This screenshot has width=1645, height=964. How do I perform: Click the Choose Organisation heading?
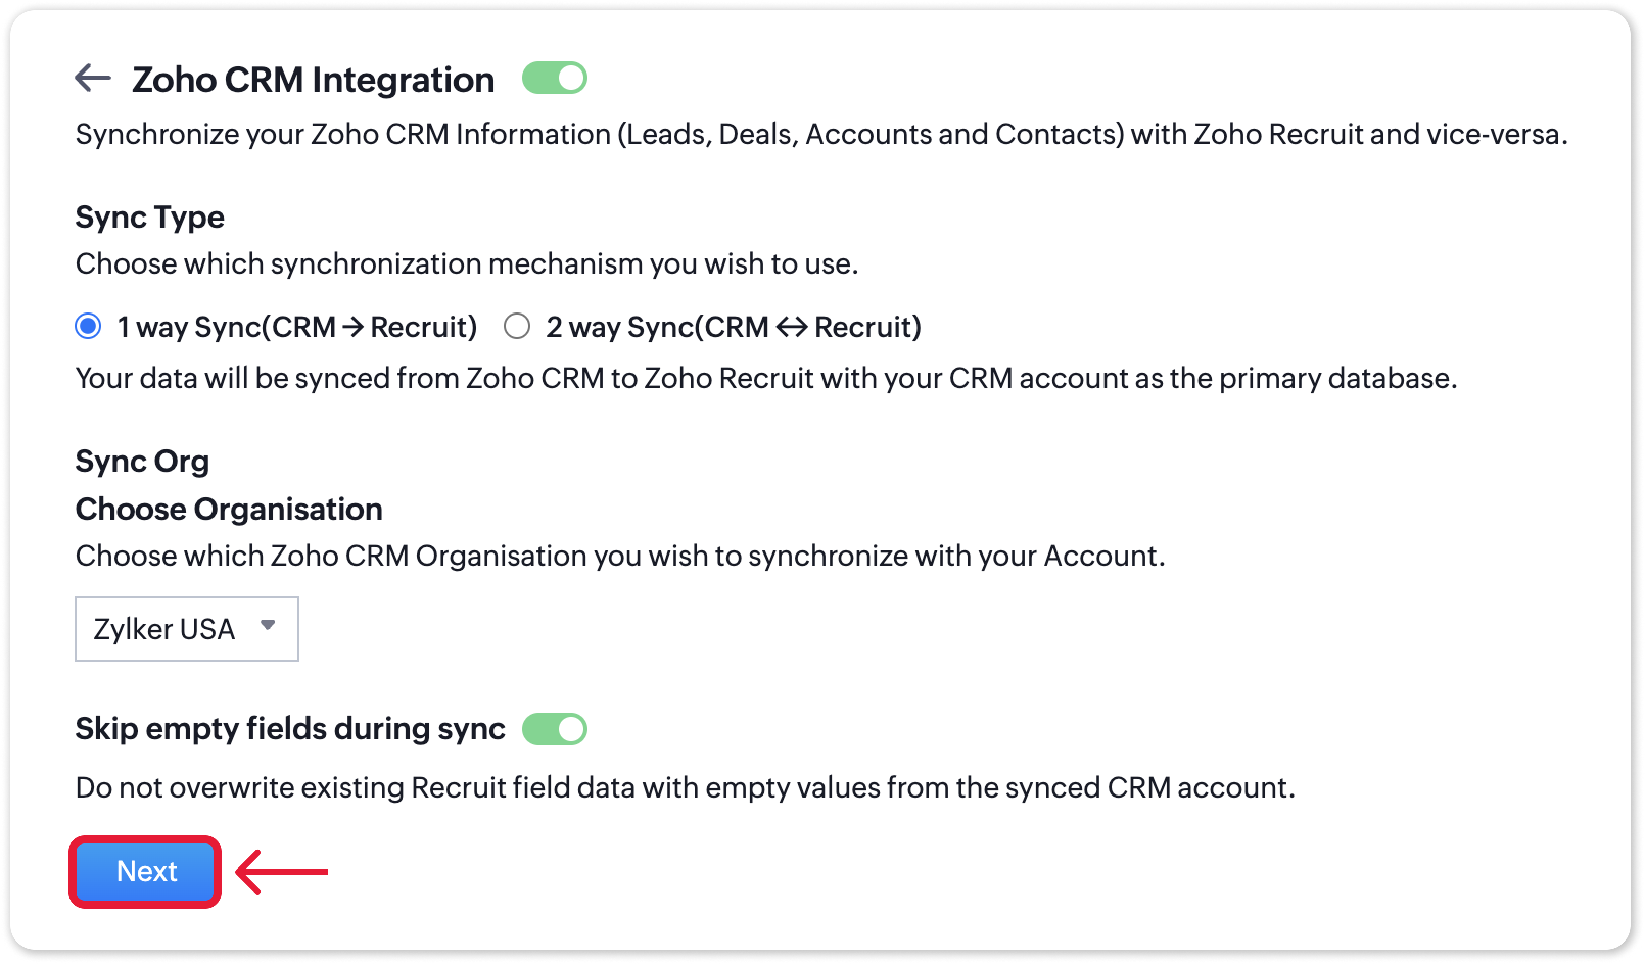(x=228, y=509)
